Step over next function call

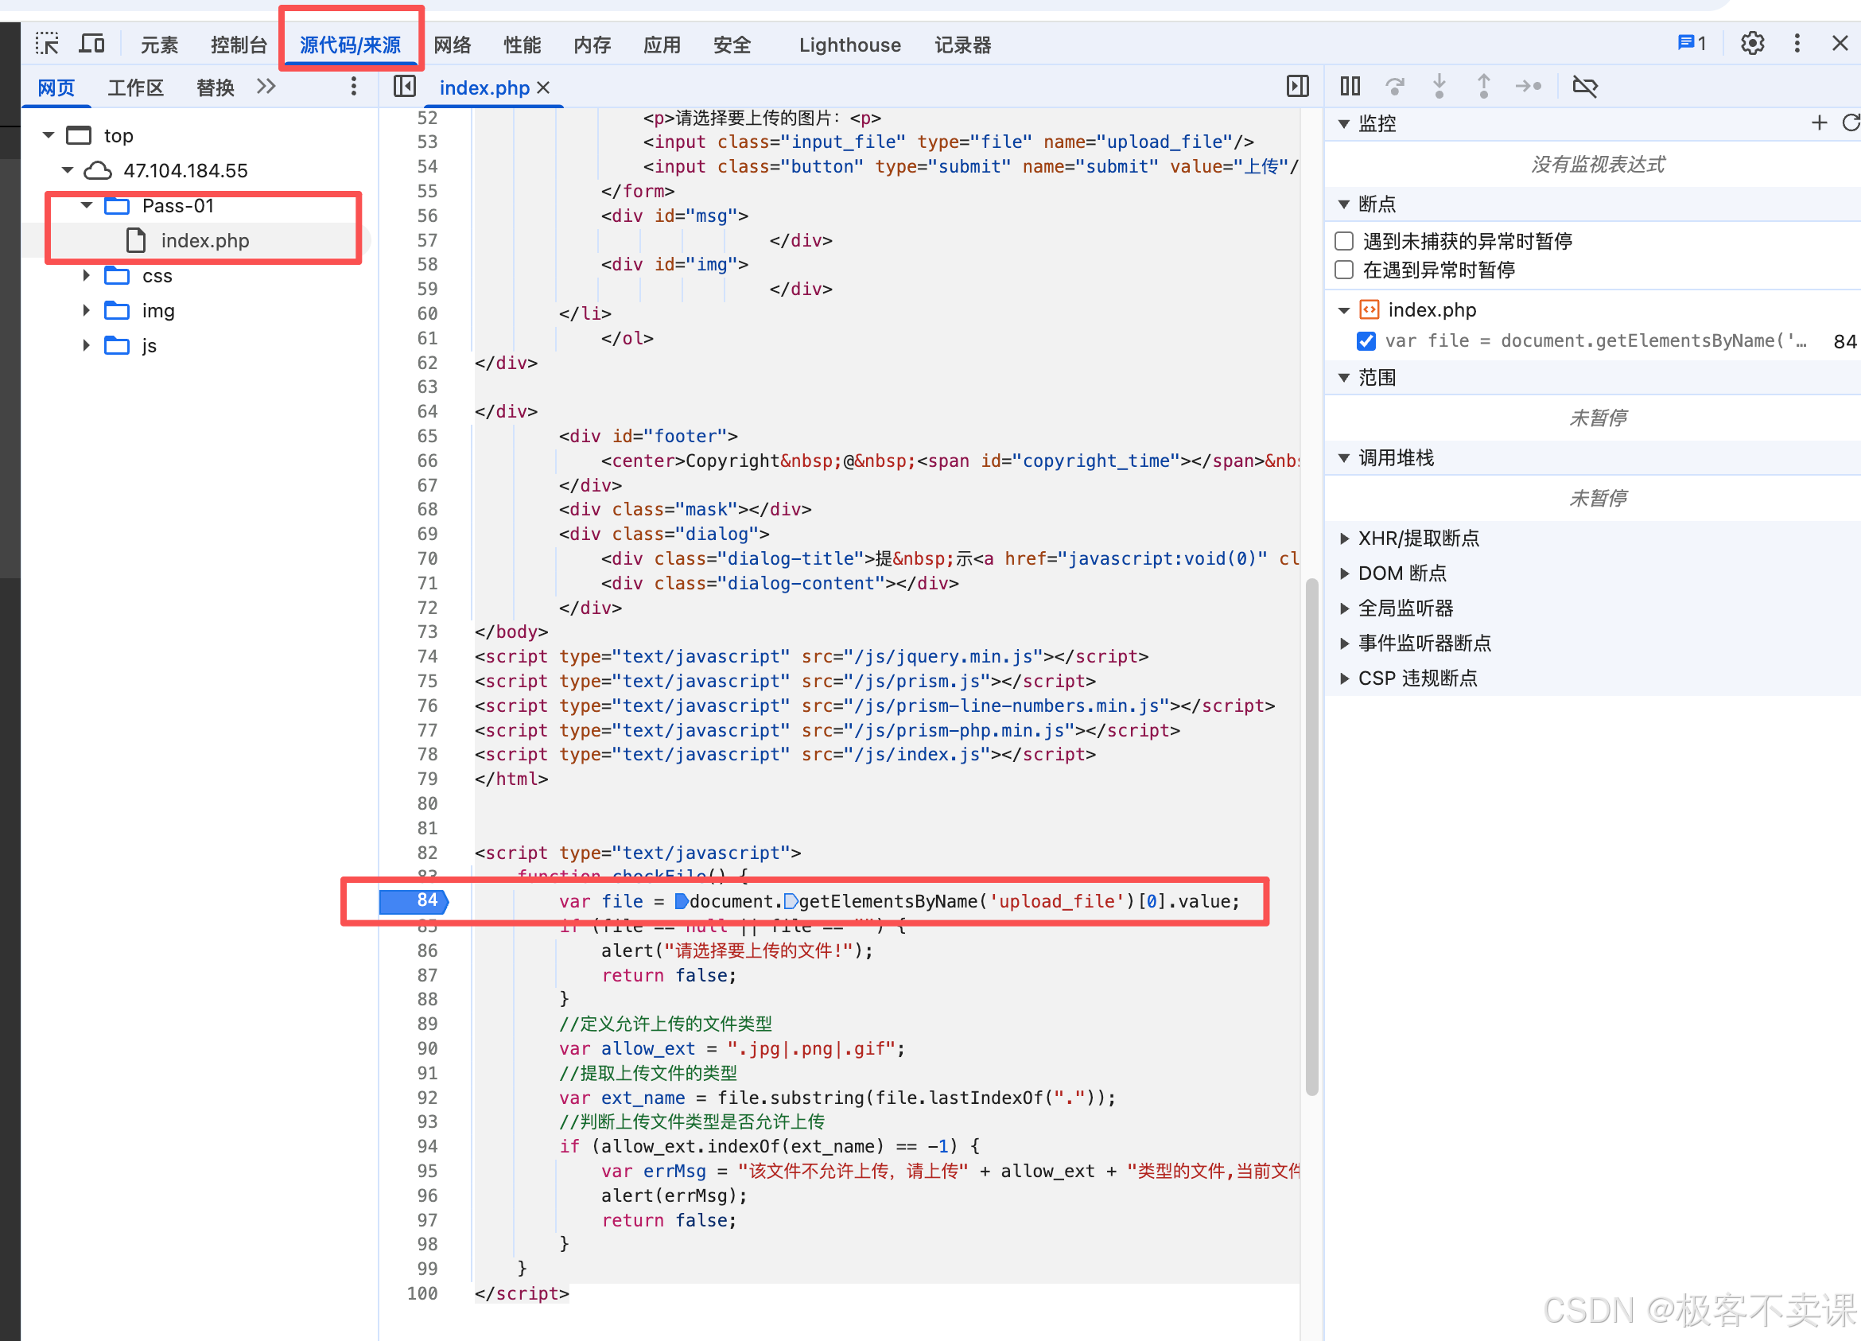(1395, 86)
